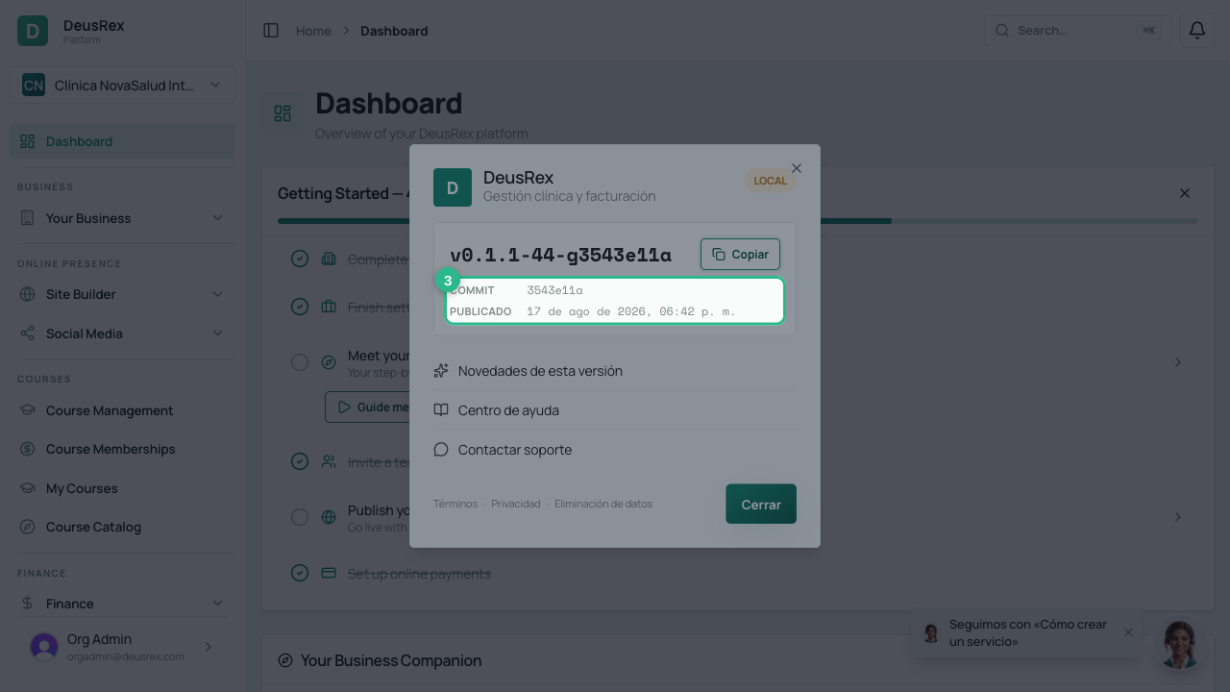This screenshot has width=1230, height=692.
Task: Expand the Finance chevron
Action: tap(217, 604)
